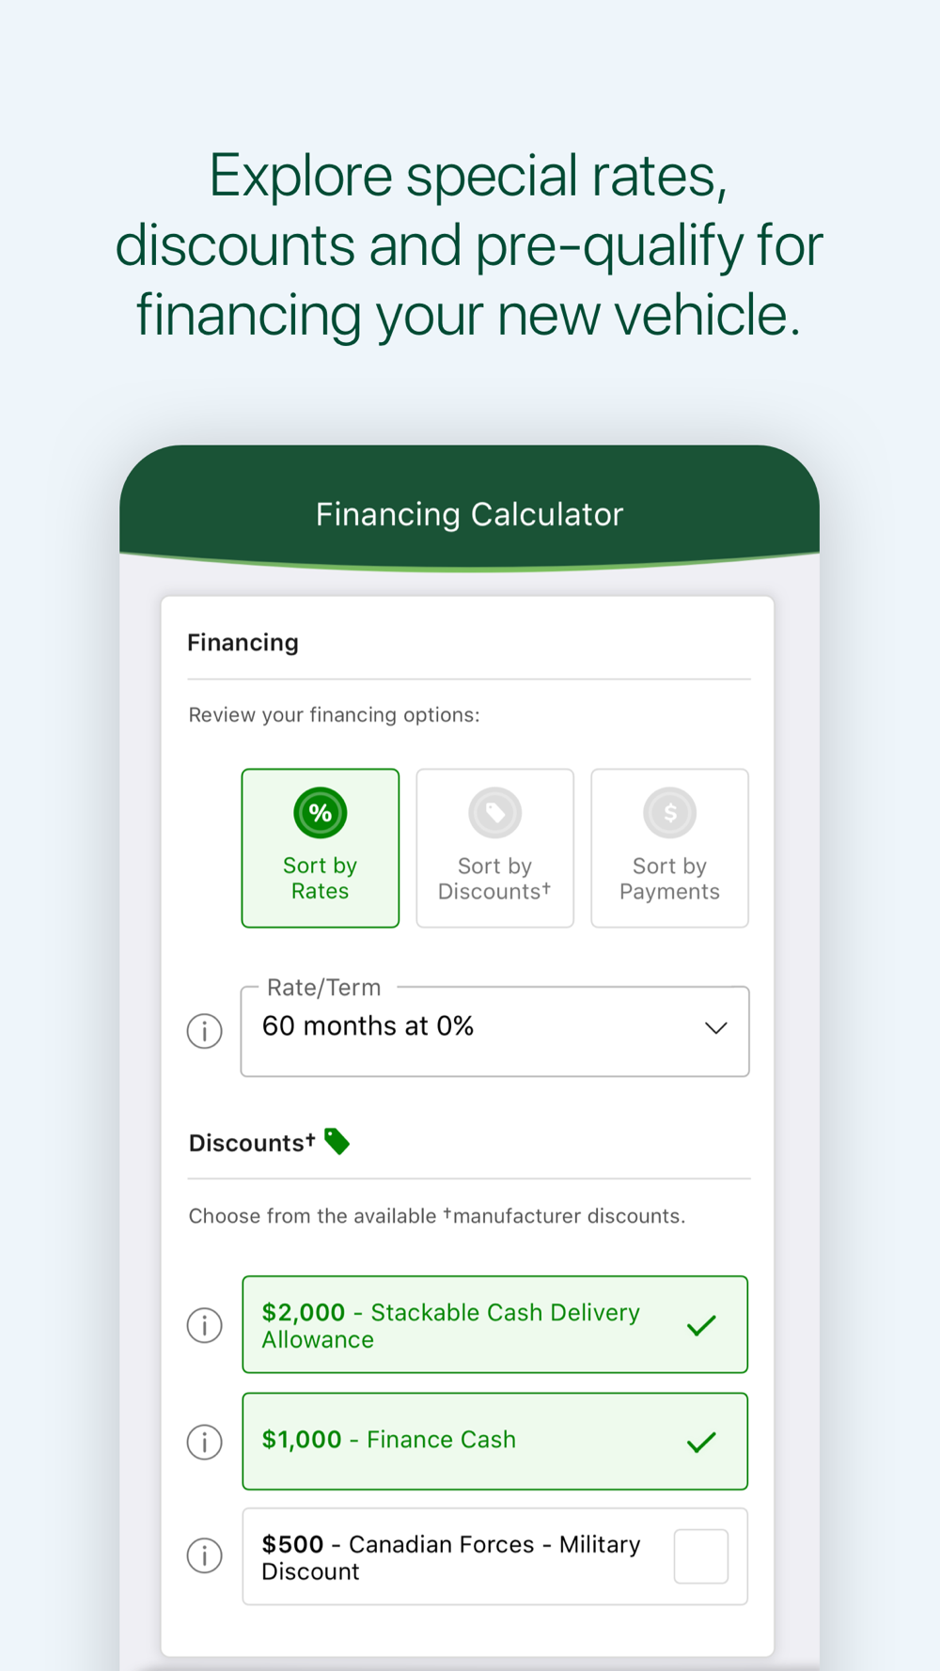
Task: Click the Financing section heading
Action: 243,643
